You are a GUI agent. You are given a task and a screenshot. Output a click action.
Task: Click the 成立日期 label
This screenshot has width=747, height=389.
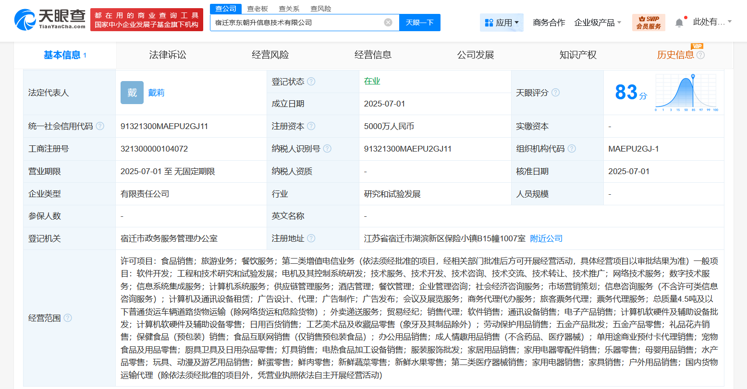click(x=288, y=104)
